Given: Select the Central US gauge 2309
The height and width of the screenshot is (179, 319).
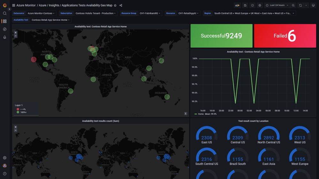Looking at the screenshot, I should (x=238, y=135).
